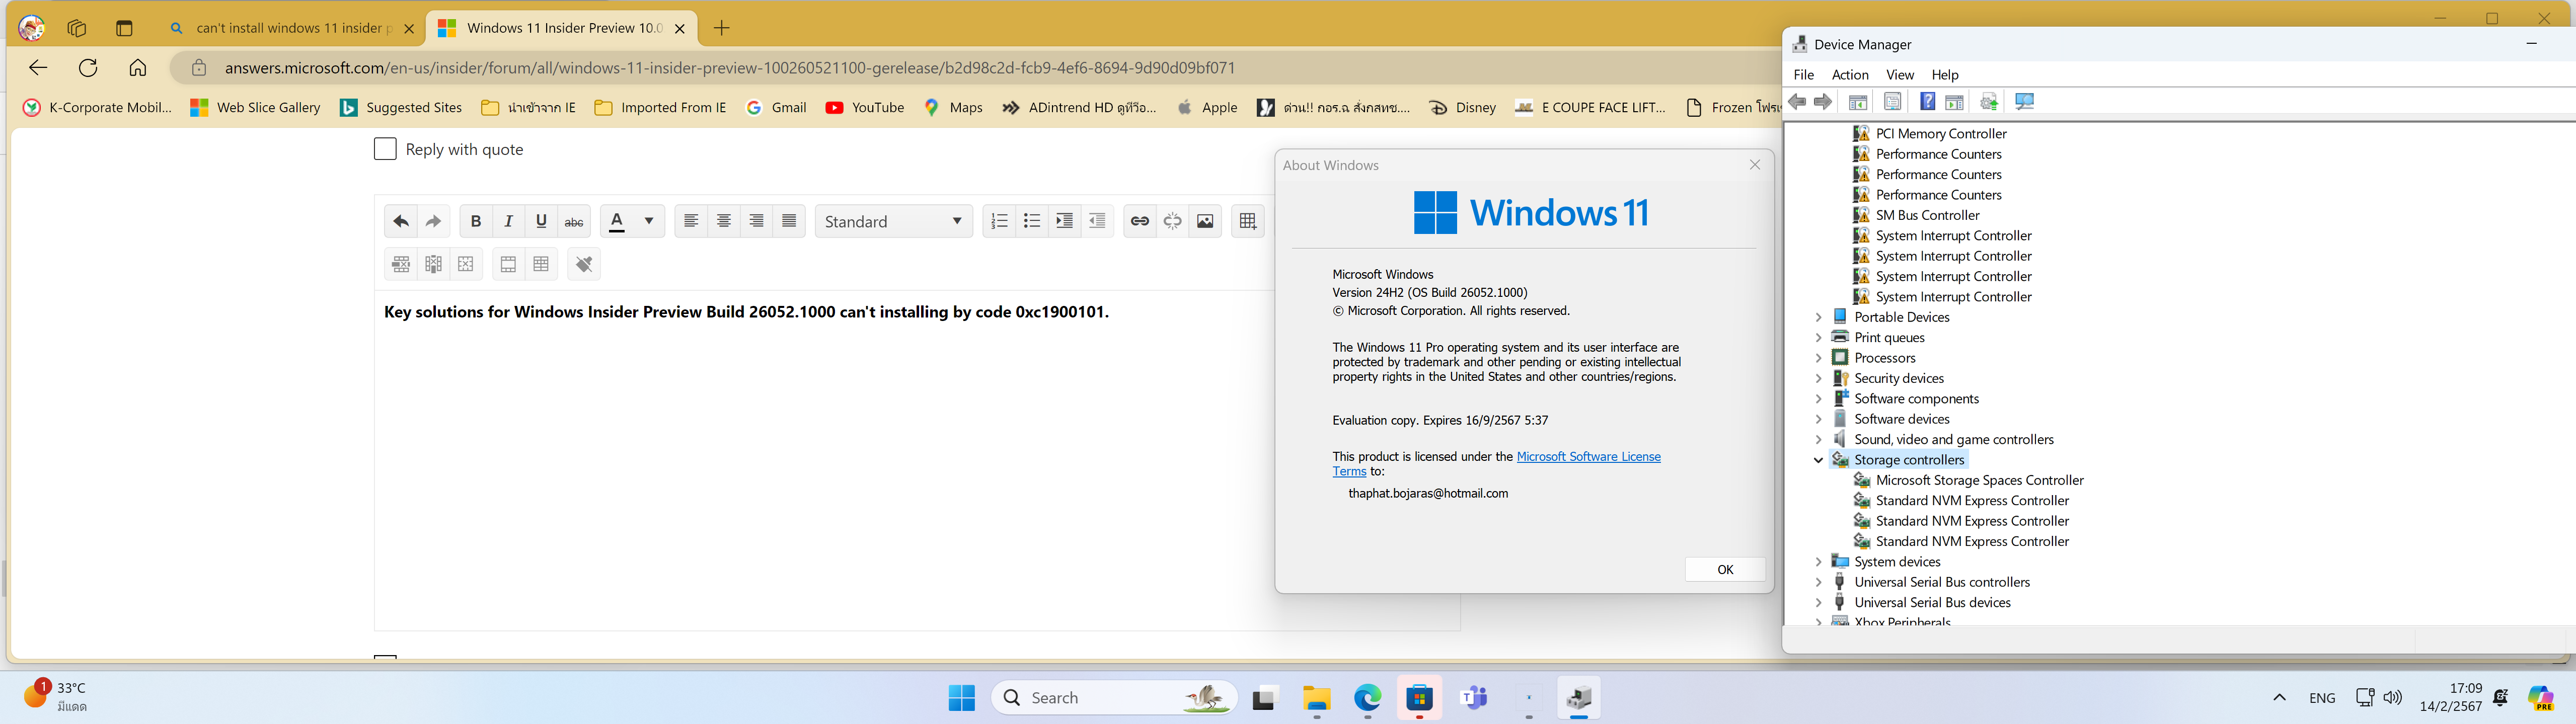Insert a bulleted list
Screen dimensions: 2576x724
click(x=1032, y=221)
